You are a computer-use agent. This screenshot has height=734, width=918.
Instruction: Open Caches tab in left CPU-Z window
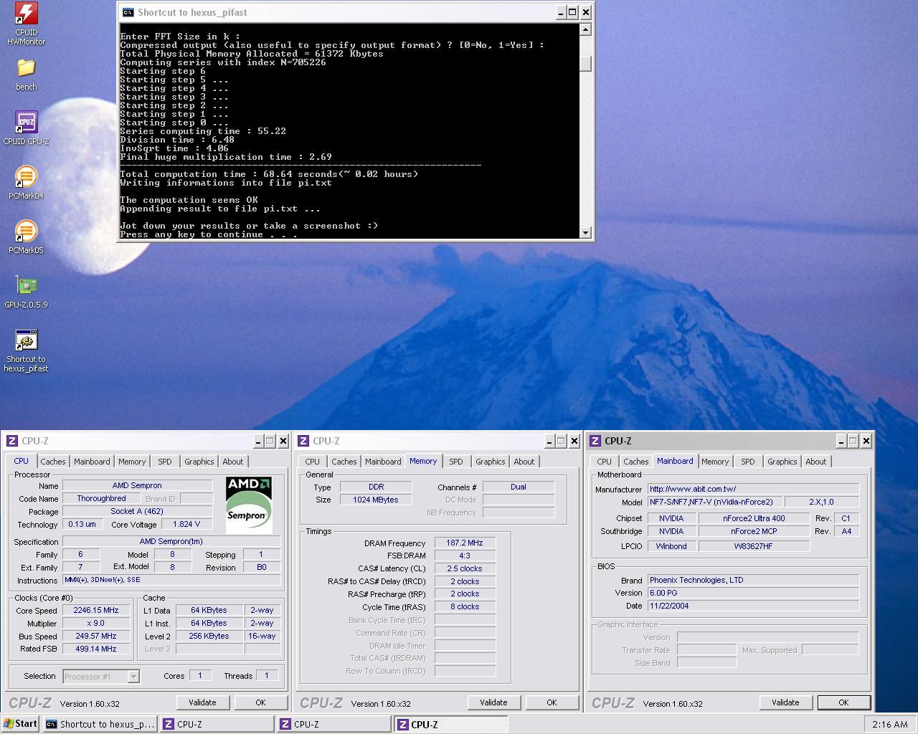tap(53, 462)
